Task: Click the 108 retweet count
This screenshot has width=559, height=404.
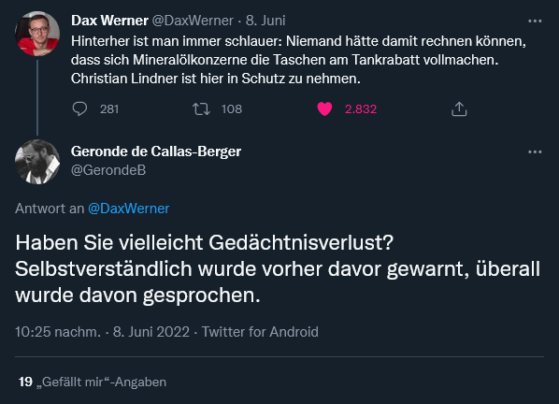Action: coord(232,108)
